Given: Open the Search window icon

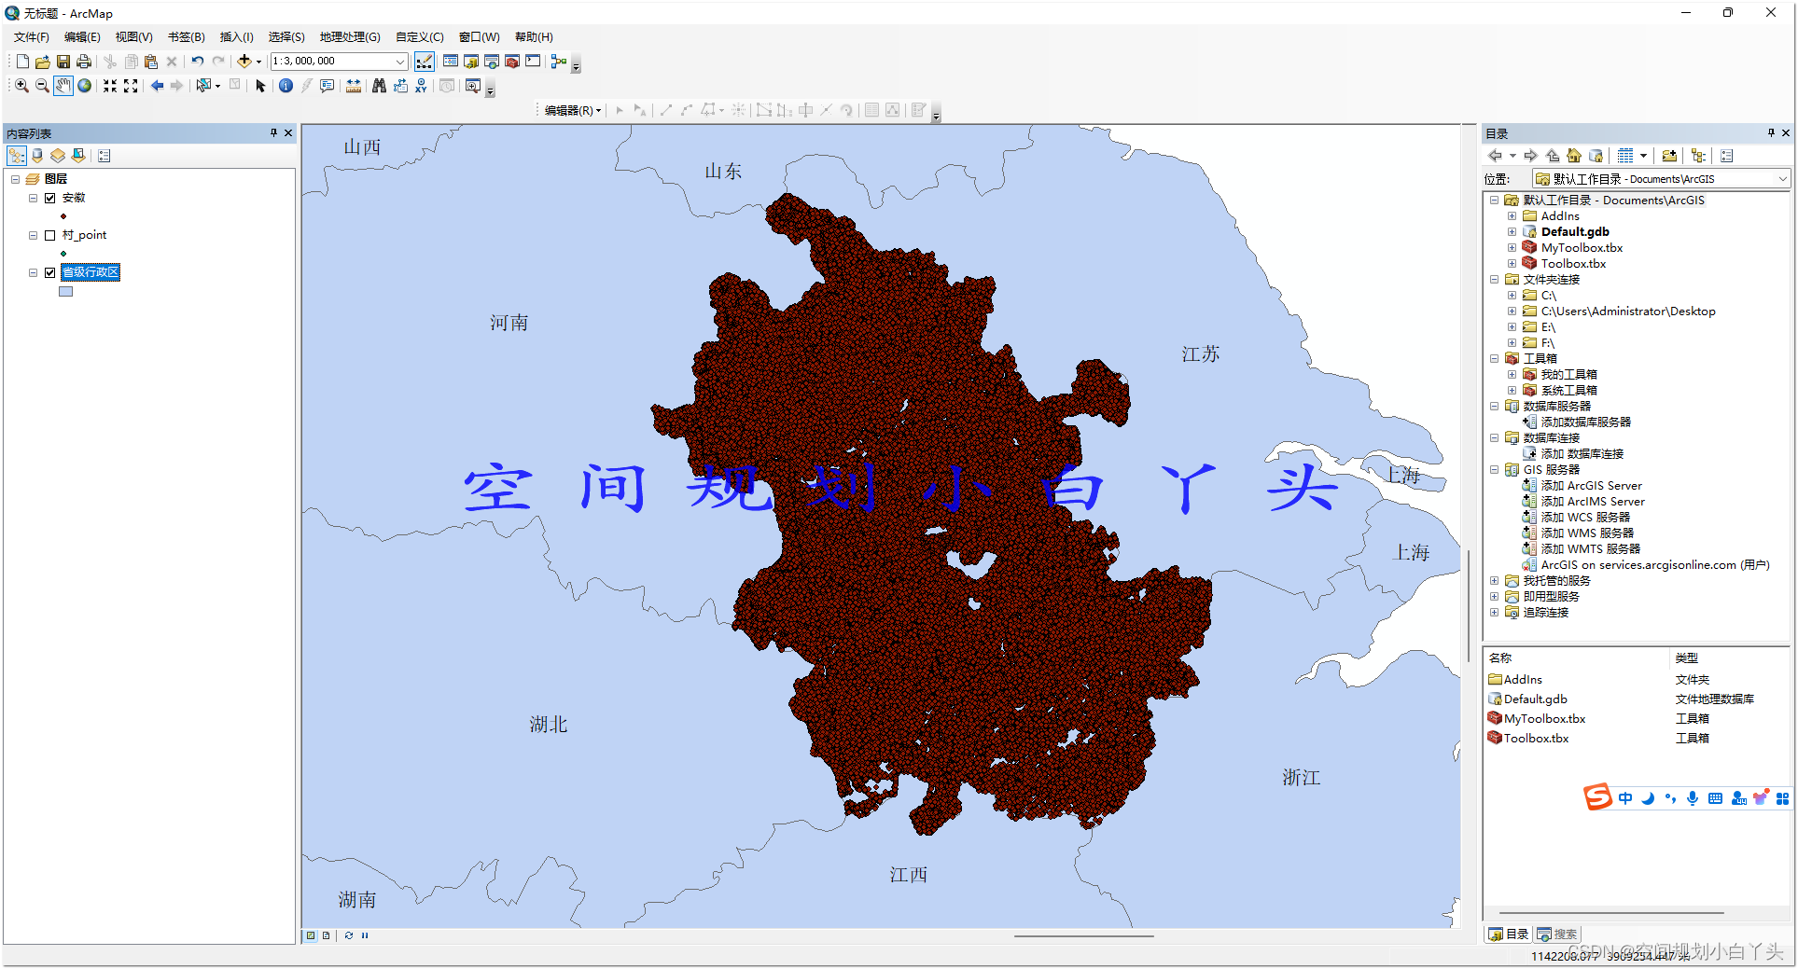Looking at the screenshot, I should (492, 62).
